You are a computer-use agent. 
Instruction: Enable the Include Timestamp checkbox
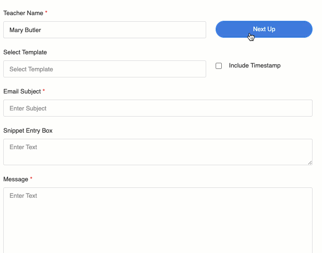click(x=219, y=66)
